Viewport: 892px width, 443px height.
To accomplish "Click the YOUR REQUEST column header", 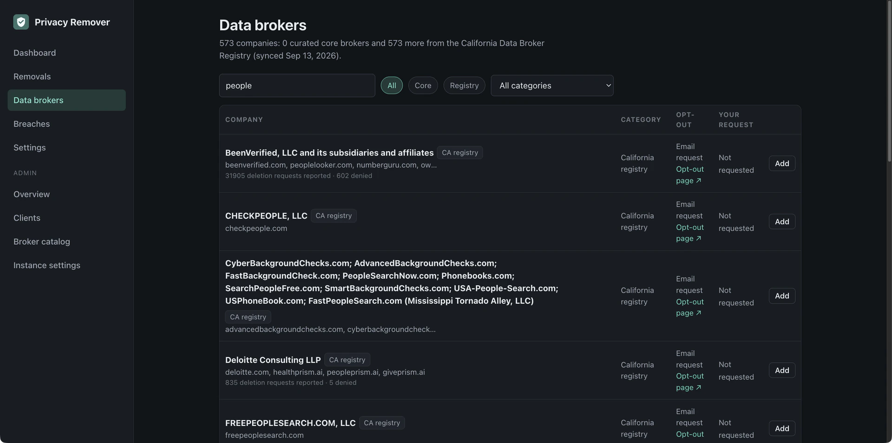I will pos(736,120).
